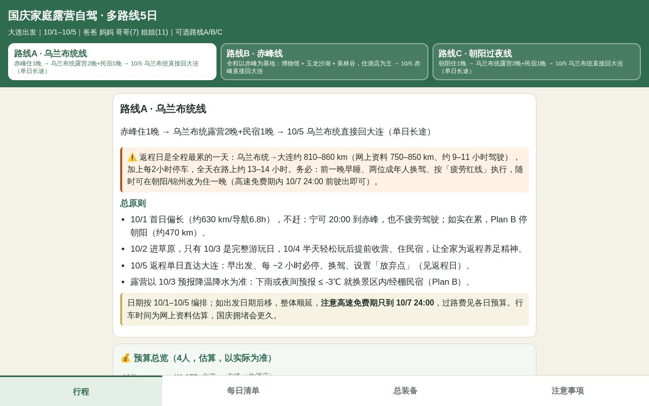Click the 国庆家庭露营自驾 page title
Screen dimensions: 649x406
[83, 16]
